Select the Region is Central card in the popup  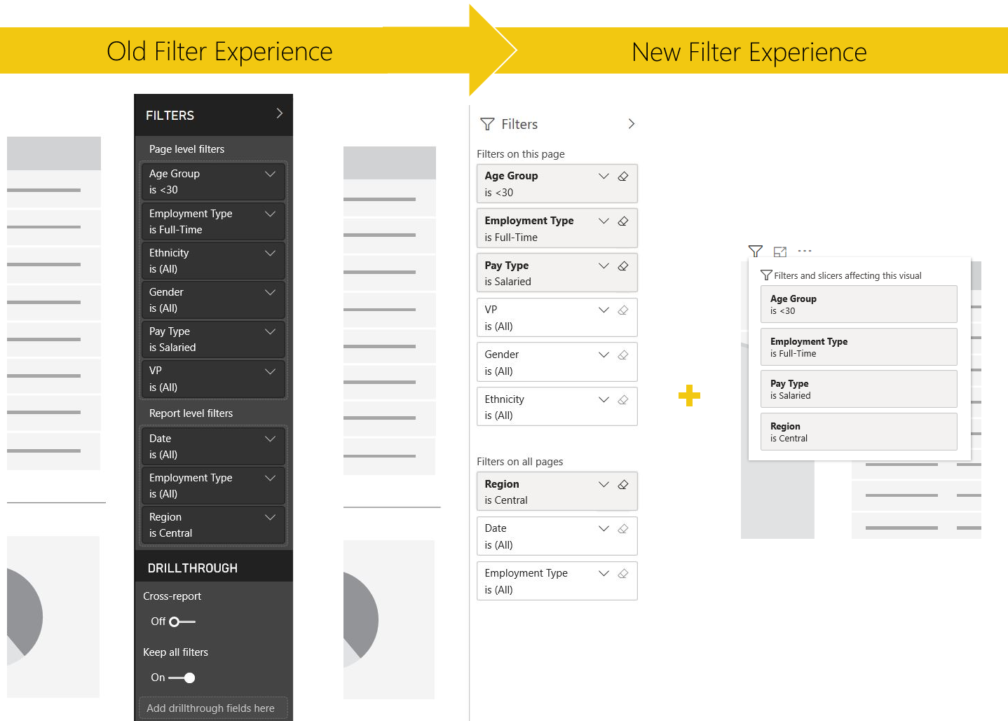pos(858,432)
